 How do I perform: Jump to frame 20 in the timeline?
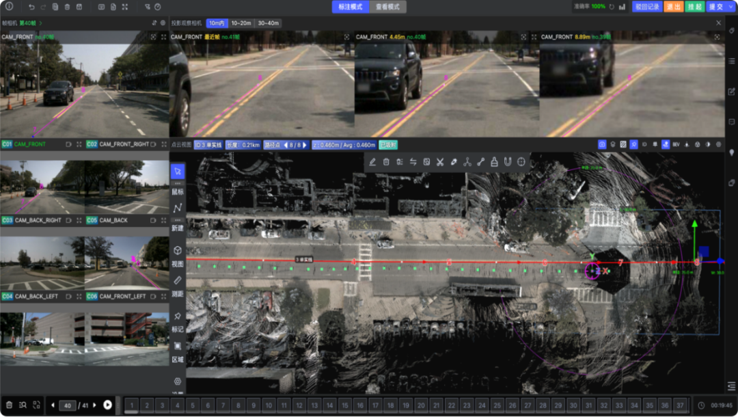[422, 405]
